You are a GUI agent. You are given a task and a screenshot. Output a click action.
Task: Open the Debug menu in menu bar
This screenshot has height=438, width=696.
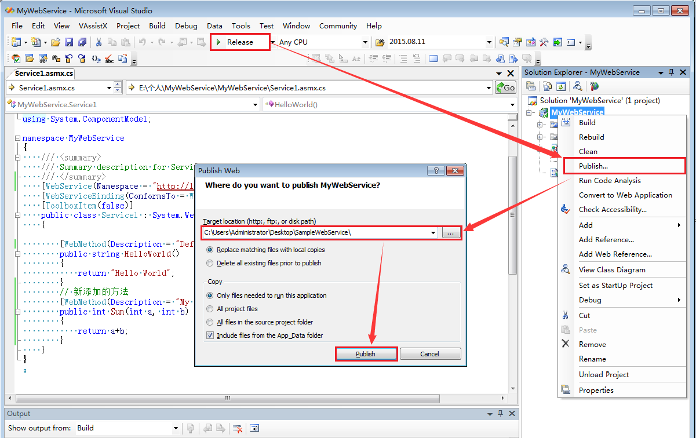coord(186,25)
